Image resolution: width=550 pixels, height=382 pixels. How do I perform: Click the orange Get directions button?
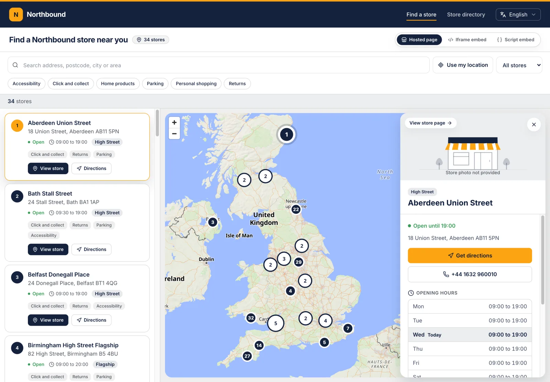[470, 256]
